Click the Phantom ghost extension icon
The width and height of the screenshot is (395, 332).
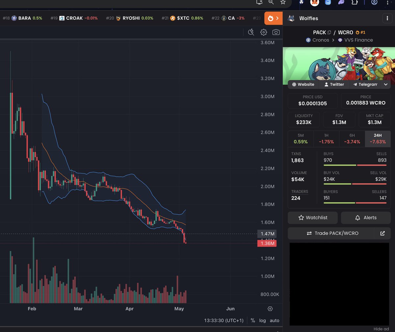point(341,2)
